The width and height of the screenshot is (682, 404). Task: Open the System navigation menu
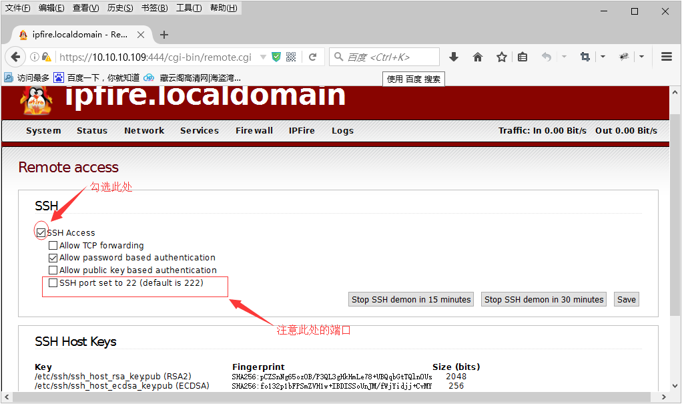pos(43,131)
